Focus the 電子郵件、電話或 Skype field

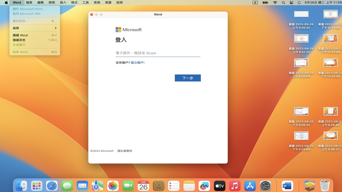(x=158, y=53)
